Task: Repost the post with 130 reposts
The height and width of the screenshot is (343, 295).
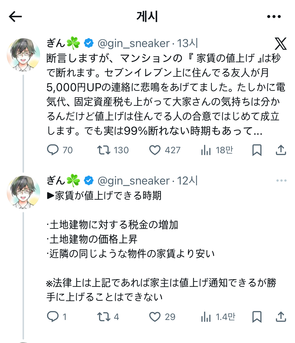Action: (104, 150)
